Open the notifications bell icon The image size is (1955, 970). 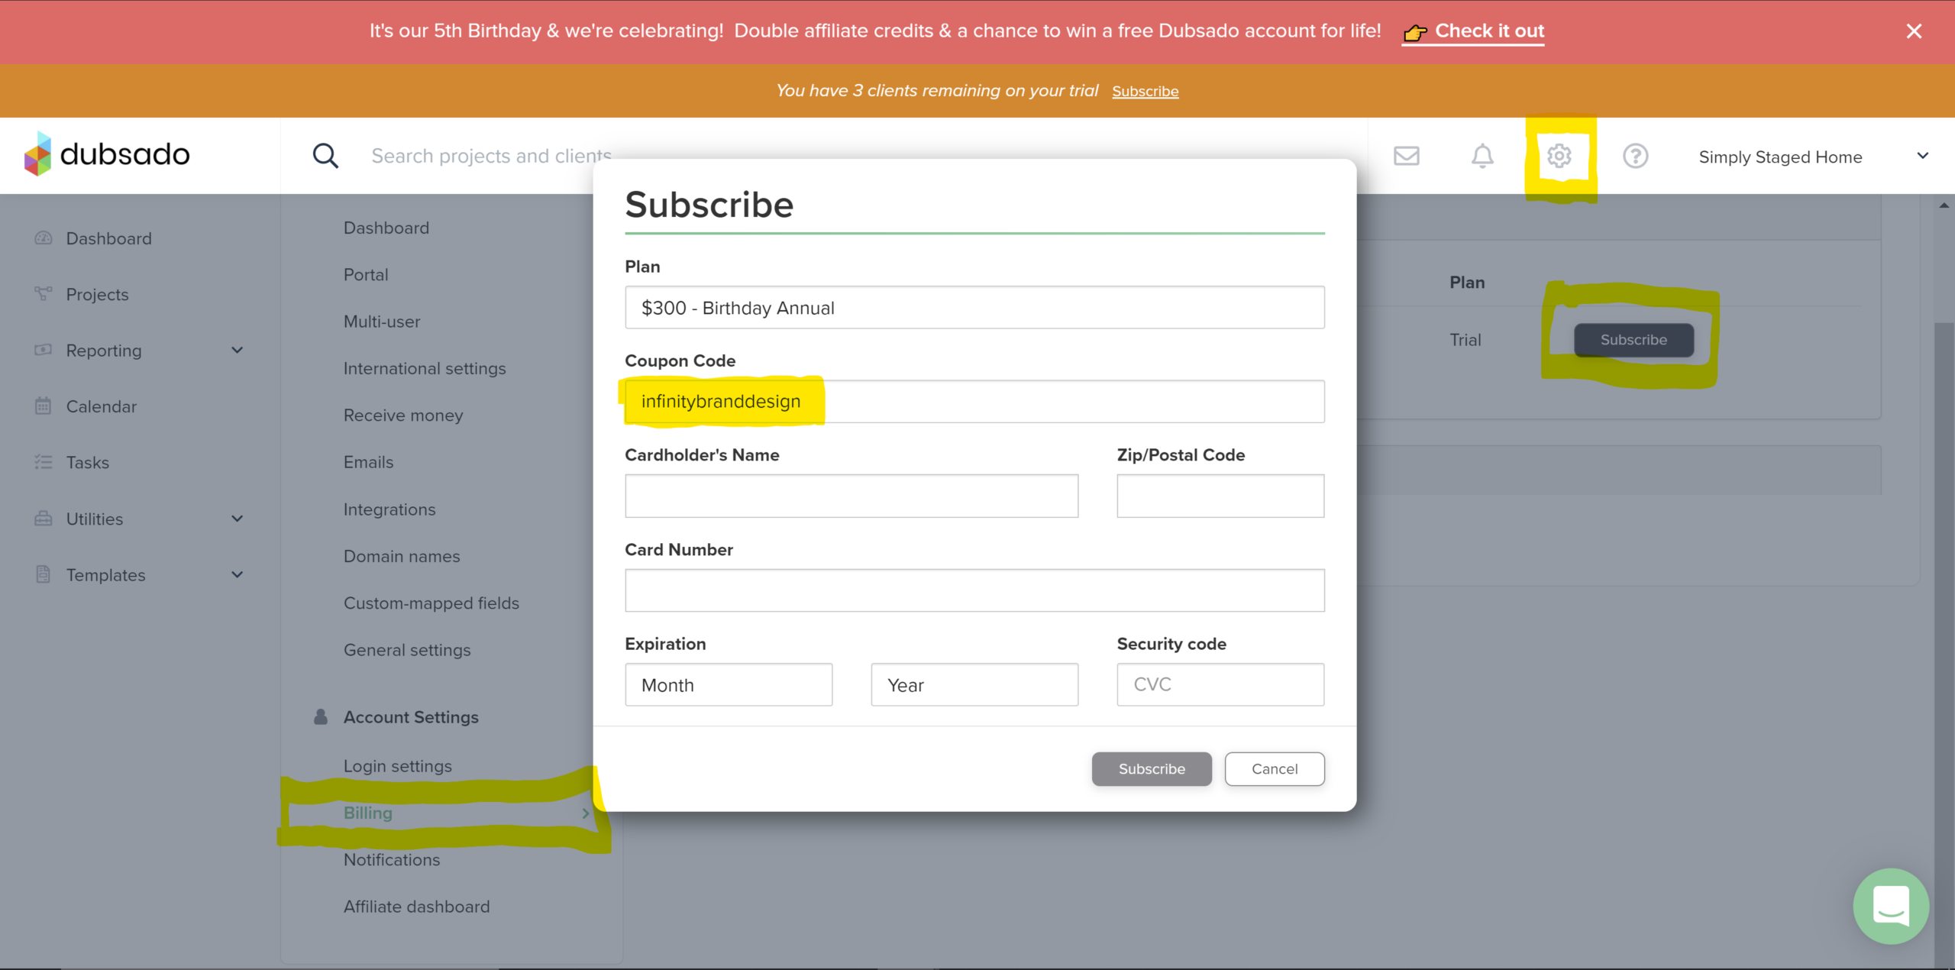click(1482, 156)
